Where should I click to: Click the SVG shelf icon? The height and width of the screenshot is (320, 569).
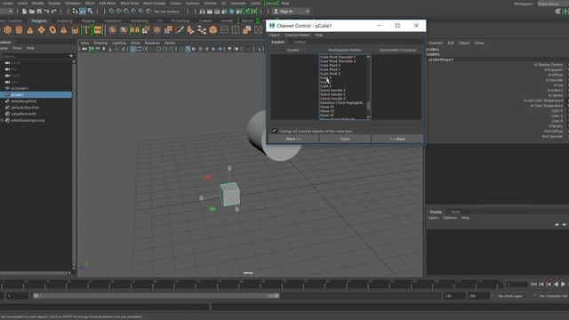pyautogui.click(x=98, y=30)
